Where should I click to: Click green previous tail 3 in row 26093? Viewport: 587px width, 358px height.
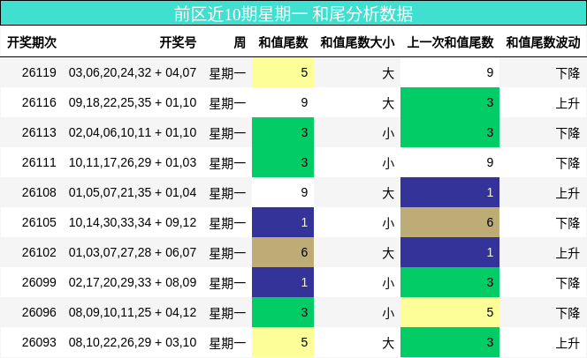click(x=450, y=342)
